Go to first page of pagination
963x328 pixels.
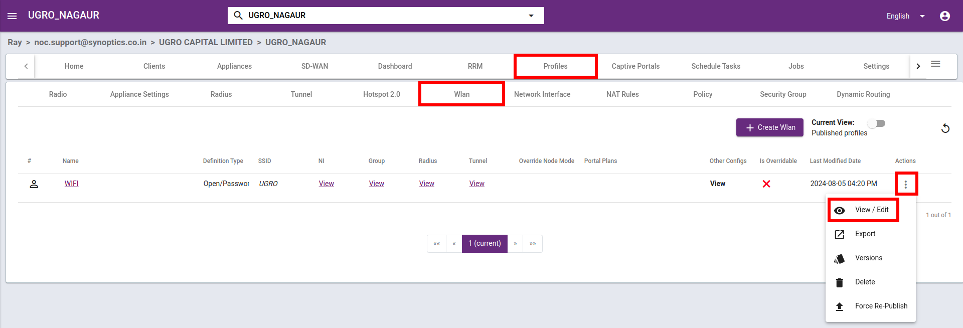(437, 244)
